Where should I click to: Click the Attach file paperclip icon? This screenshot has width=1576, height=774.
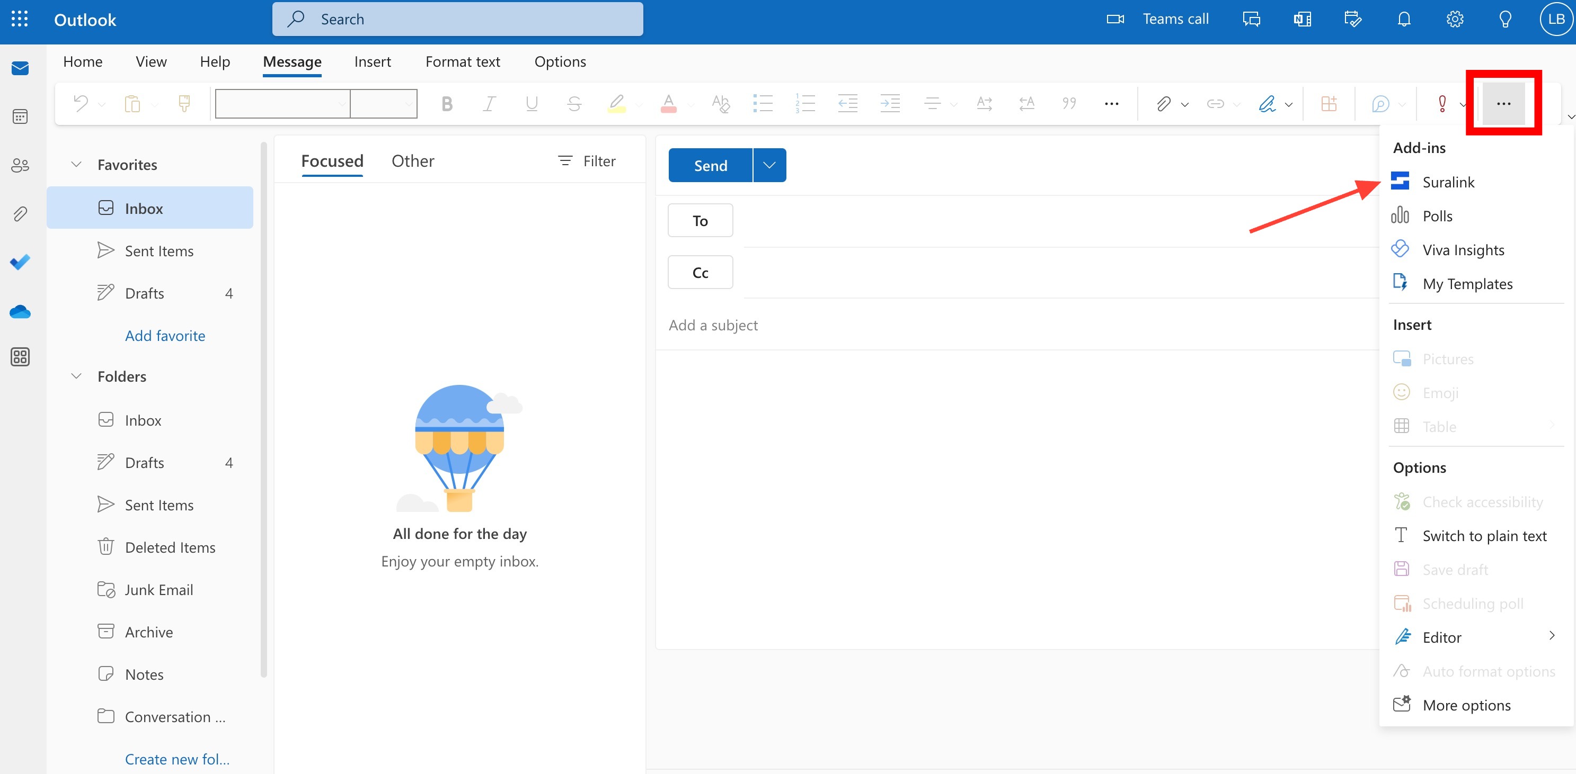(1163, 104)
